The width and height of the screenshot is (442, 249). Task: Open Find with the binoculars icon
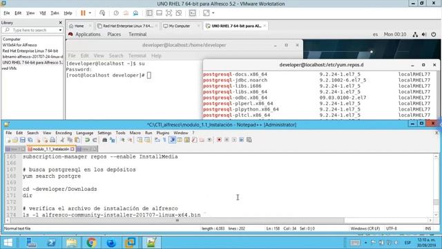[104, 140]
